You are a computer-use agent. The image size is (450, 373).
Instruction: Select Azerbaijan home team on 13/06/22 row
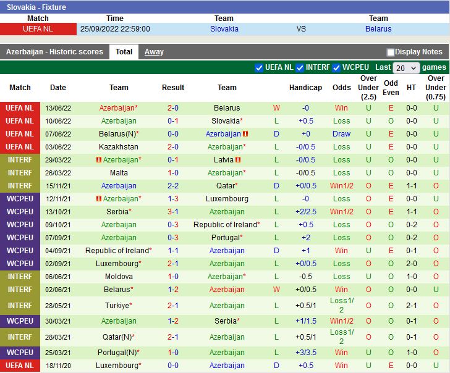click(118, 108)
